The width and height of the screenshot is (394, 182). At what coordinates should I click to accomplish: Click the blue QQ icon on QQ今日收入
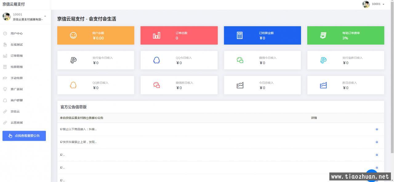coord(156,60)
